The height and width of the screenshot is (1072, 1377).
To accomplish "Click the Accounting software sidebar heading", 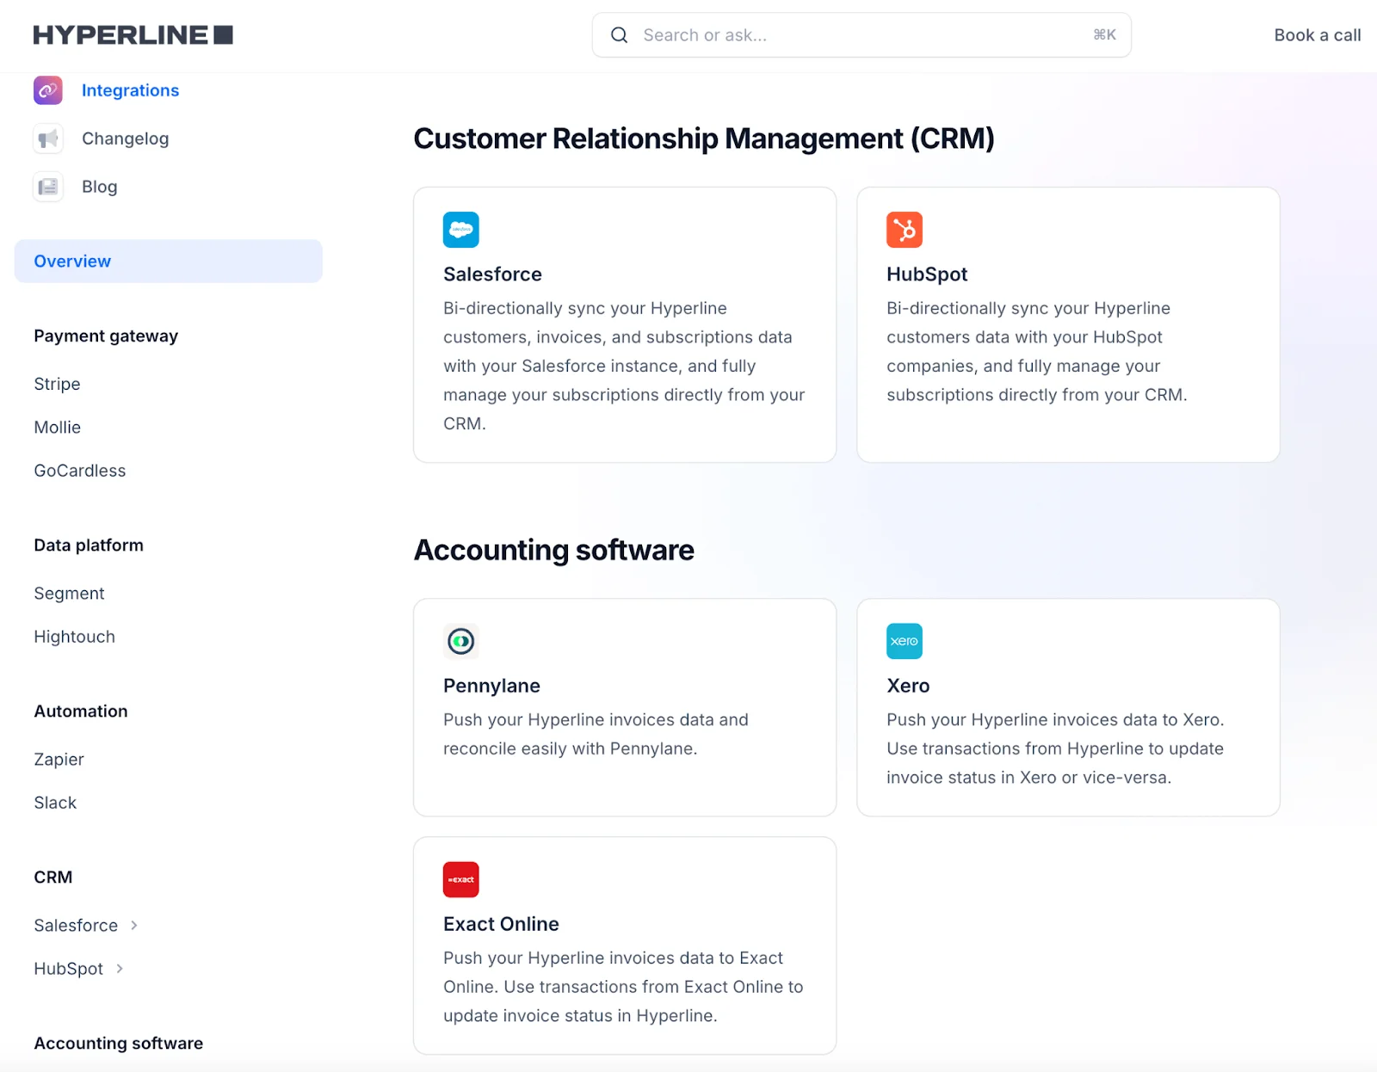I will [x=119, y=1044].
